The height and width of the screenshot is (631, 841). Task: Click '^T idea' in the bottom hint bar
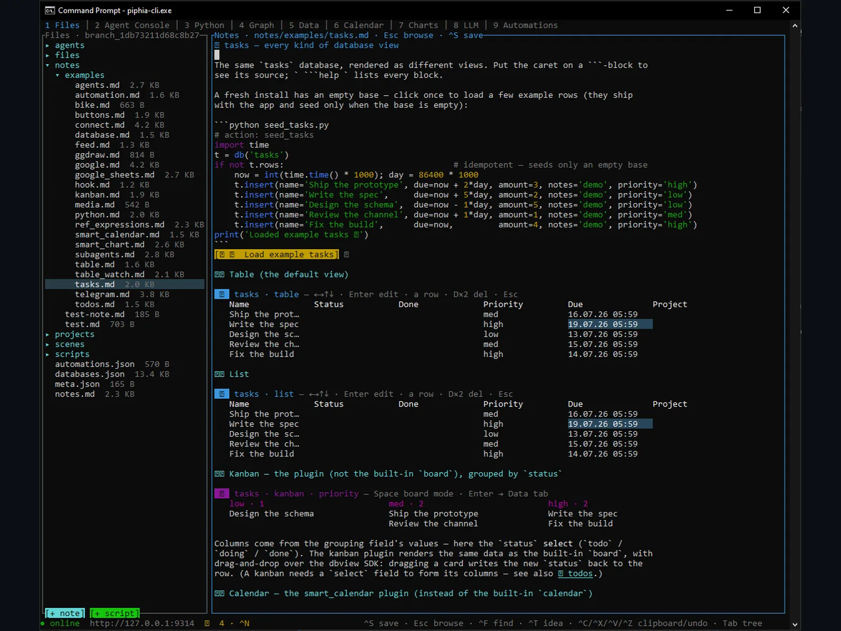pos(546,623)
